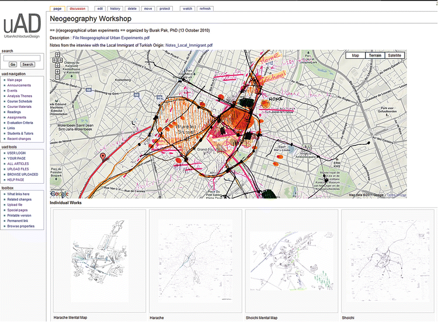Click Permanent link in toolbox
Viewport: 438px width, 322px height.
click(x=18, y=220)
